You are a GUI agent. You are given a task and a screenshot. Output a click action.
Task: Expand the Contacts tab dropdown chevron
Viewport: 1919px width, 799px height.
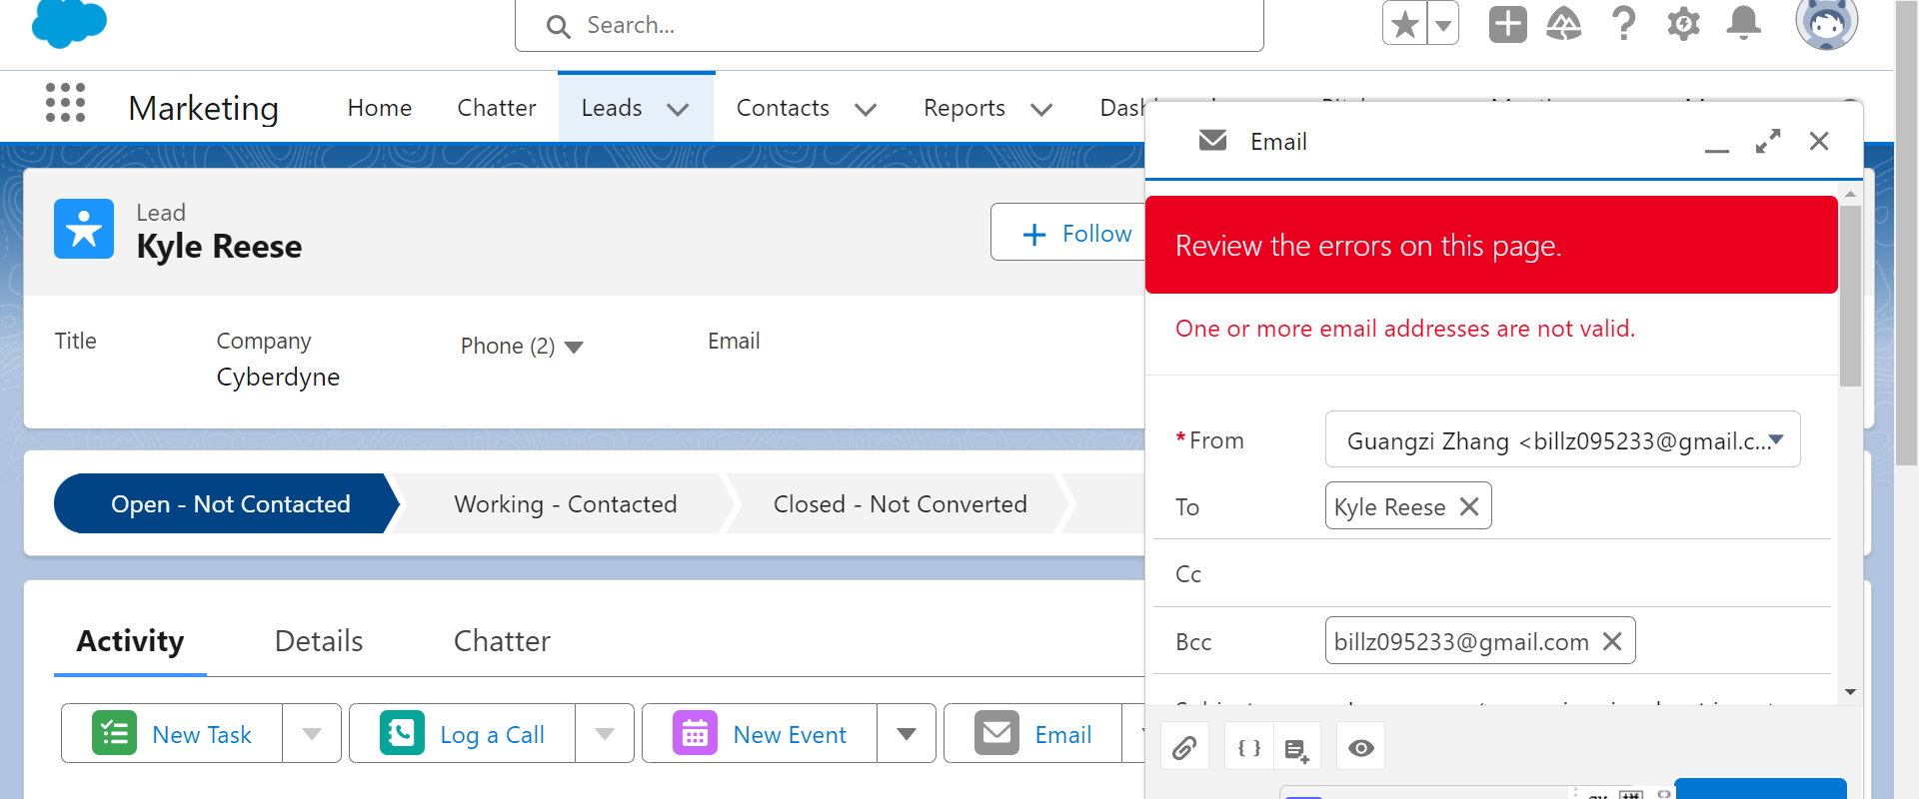pos(866,109)
